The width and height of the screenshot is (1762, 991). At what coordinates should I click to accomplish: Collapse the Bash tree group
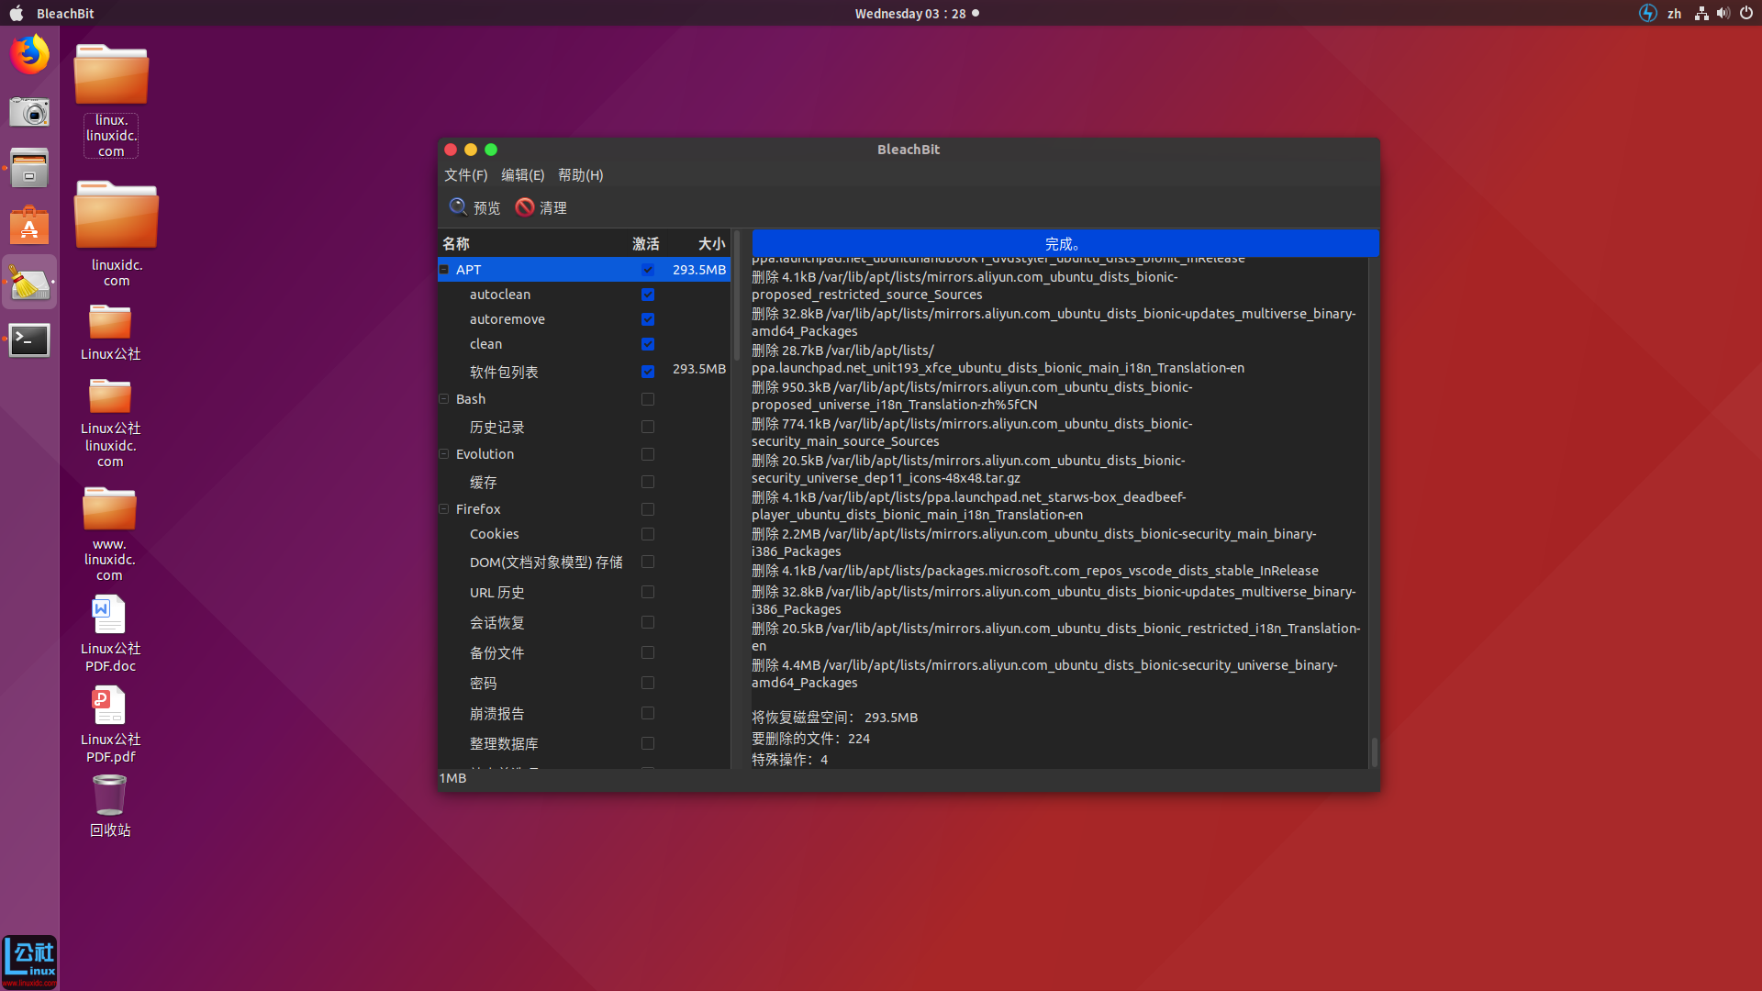444,399
